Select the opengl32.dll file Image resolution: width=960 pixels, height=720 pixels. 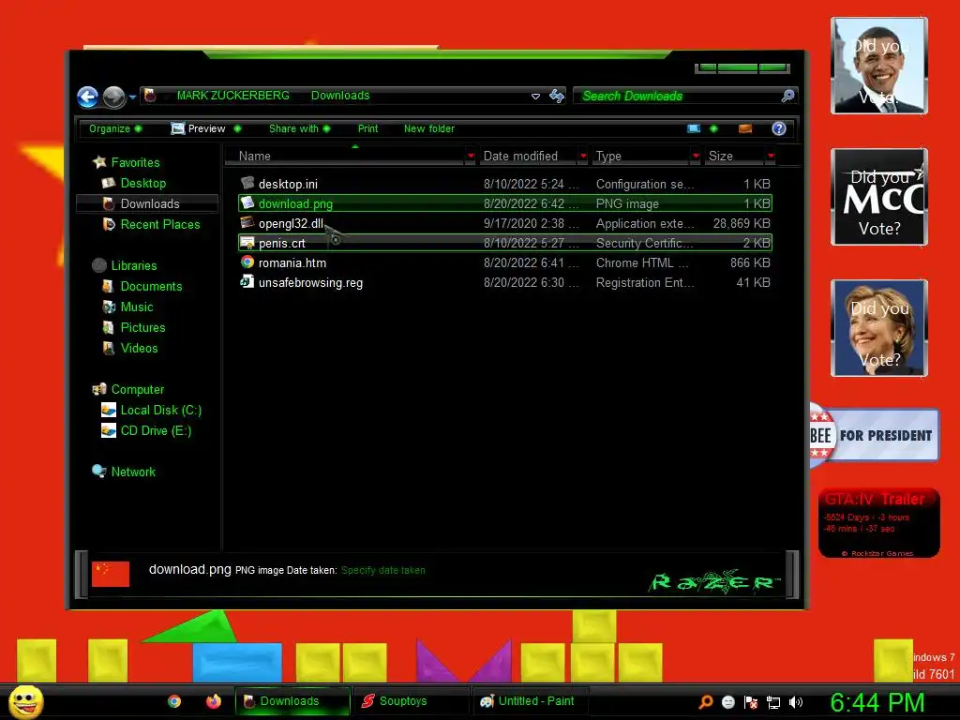pyautogui.click(x=505, y=223)
